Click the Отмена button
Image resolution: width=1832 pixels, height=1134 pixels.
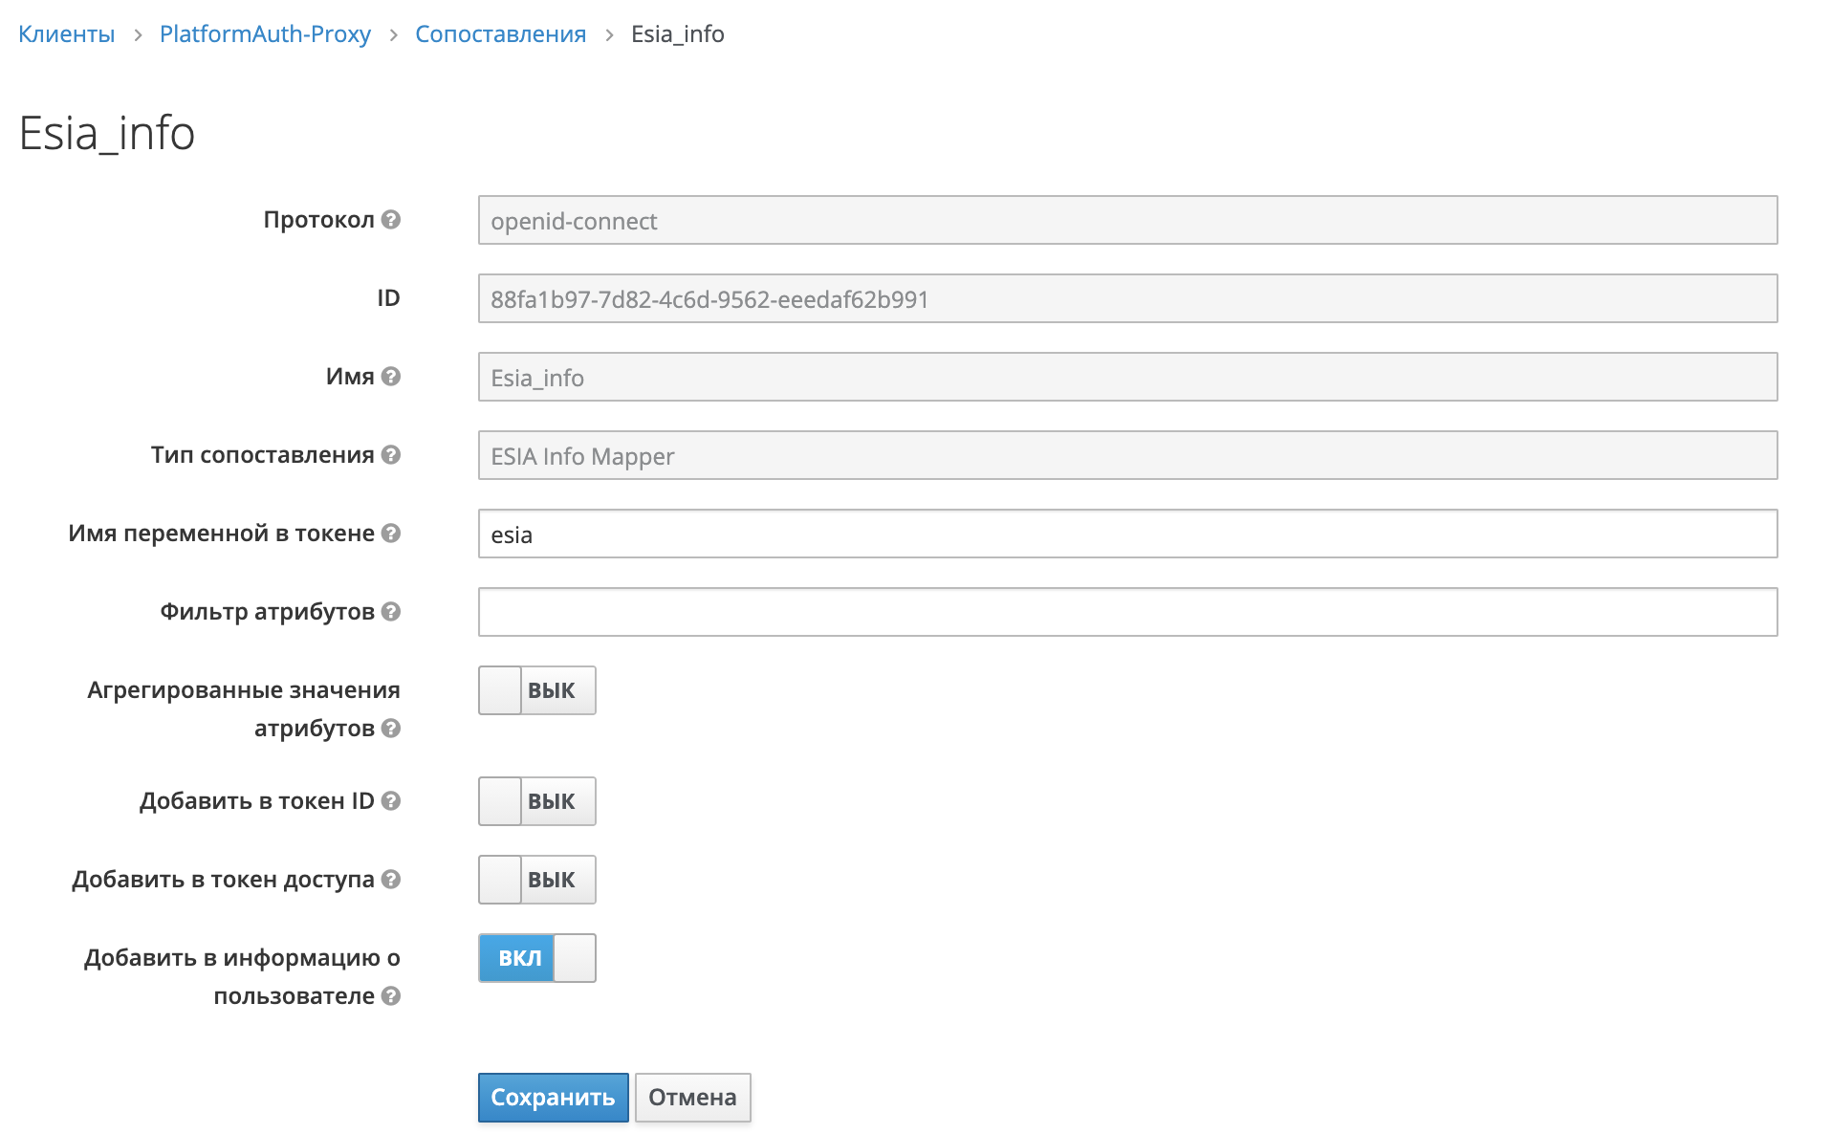(692, 1098)
